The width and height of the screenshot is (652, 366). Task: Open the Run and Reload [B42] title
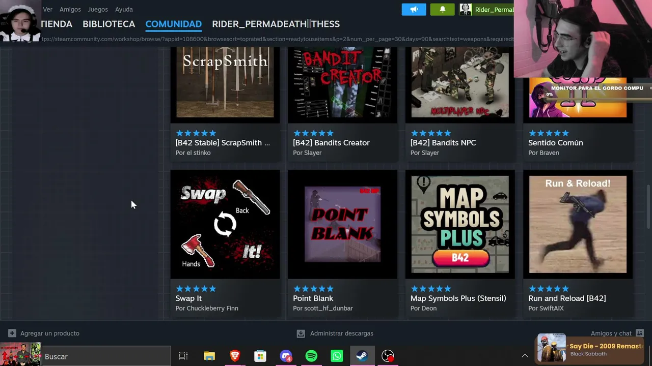pos(567,298)
